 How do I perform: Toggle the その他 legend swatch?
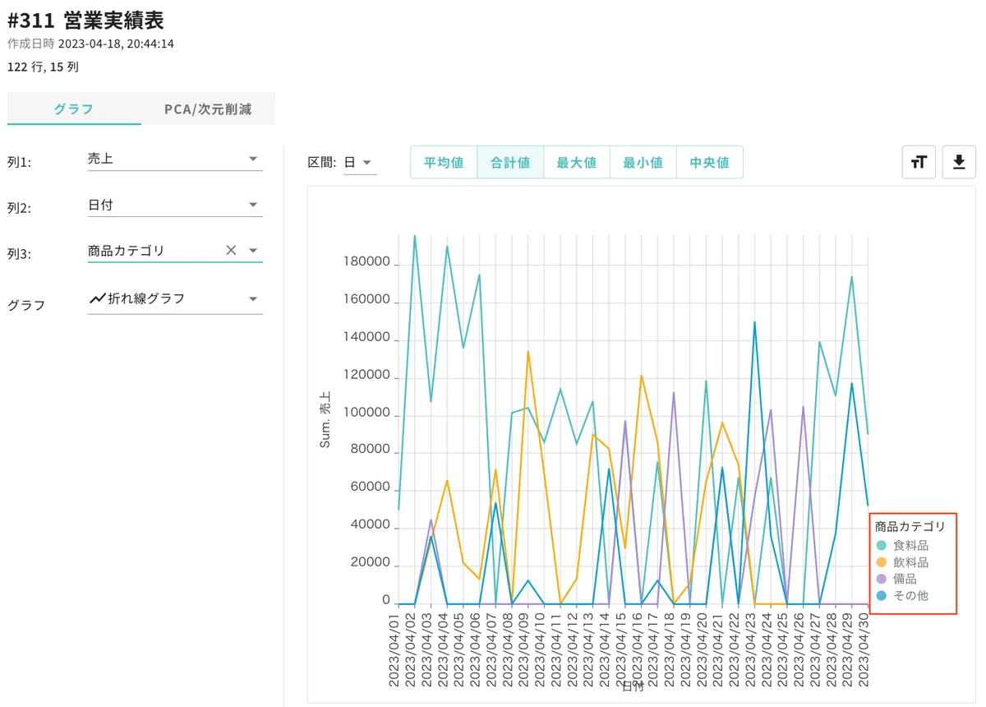(x=882, y=595)
